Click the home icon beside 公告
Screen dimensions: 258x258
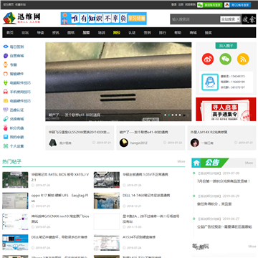[x=196, y=163]
